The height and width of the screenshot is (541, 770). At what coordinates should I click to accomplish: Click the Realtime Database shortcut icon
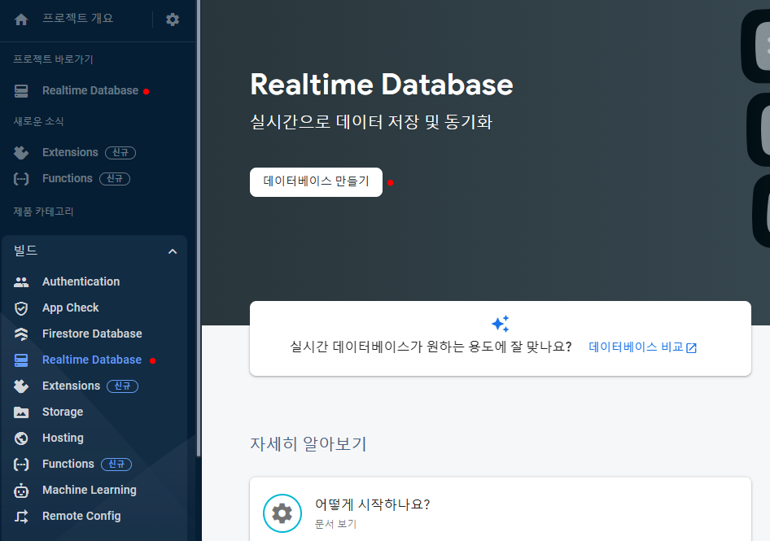click(x=21, y=91)
